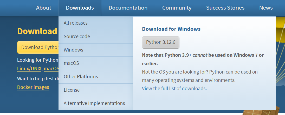Open the License menu entry
Image resolution: width=285 pixels, height=115 pixels.
tap(96, 90)
